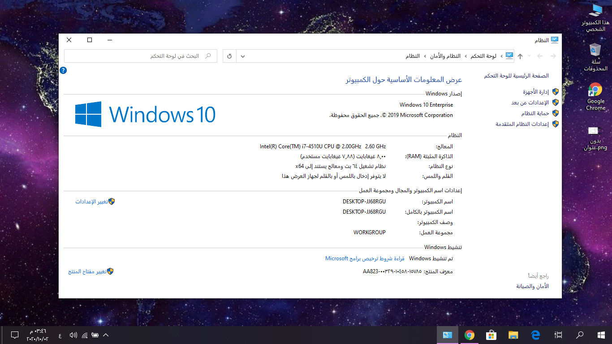Open الأمان والصيانة link

pos(532,286)
